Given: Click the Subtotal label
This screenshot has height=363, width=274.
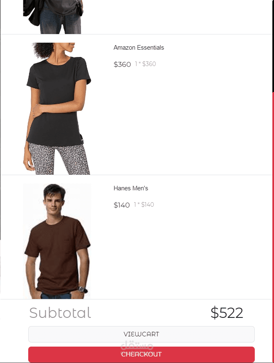Looking at the screenshot, I should point(60,313).
